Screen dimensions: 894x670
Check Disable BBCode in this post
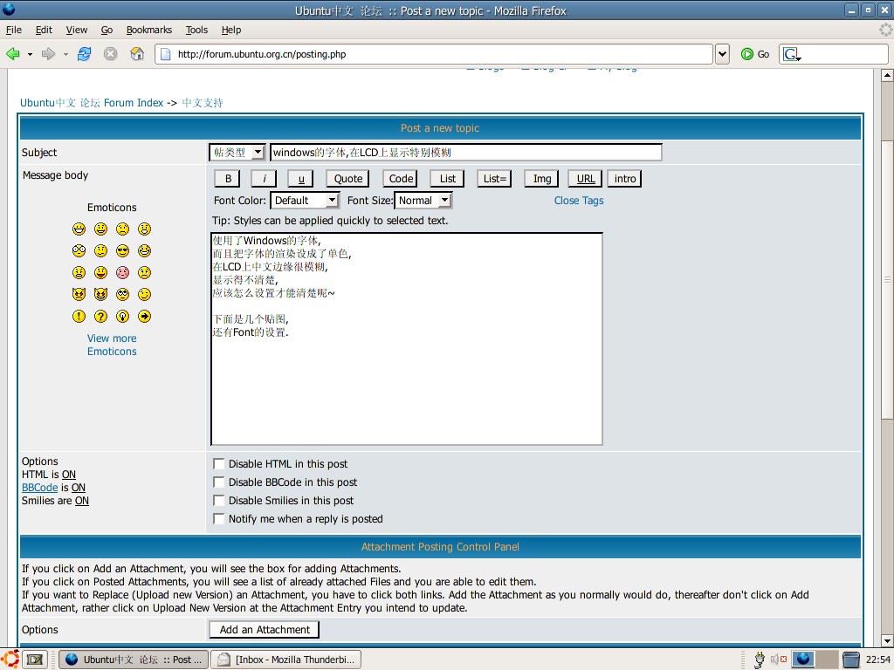point(218,482)
